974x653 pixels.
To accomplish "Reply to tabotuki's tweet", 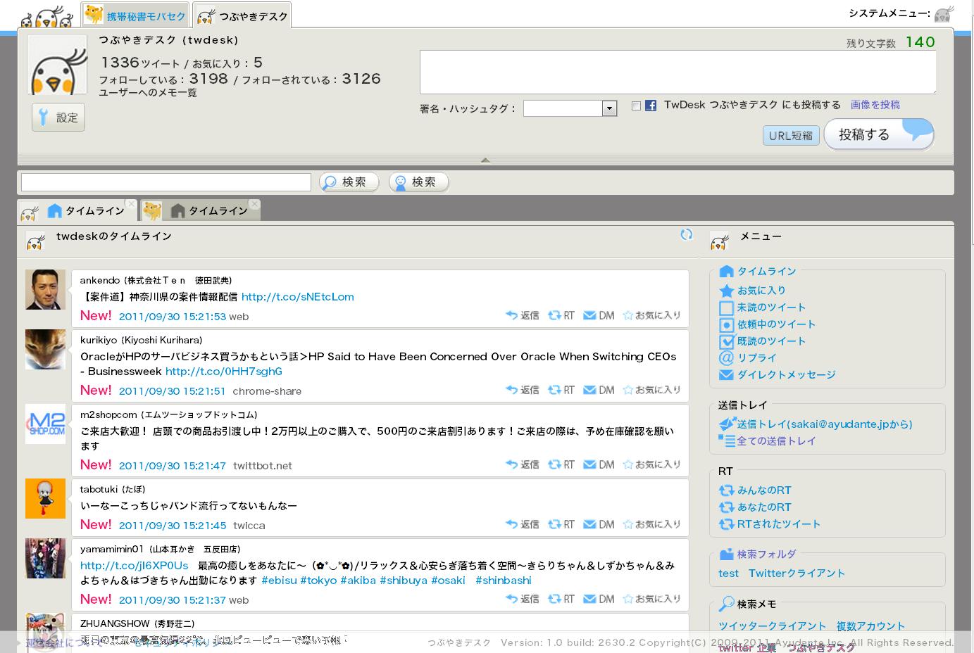I will point(522,524).
